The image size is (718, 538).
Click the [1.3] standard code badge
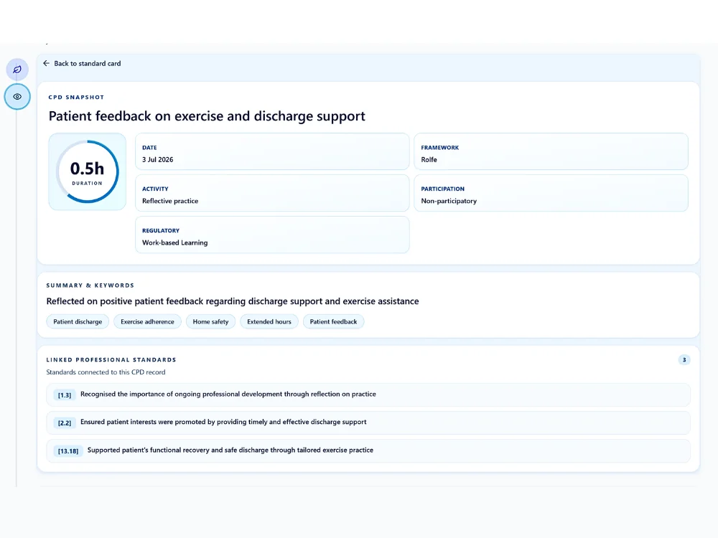[65, 395]
